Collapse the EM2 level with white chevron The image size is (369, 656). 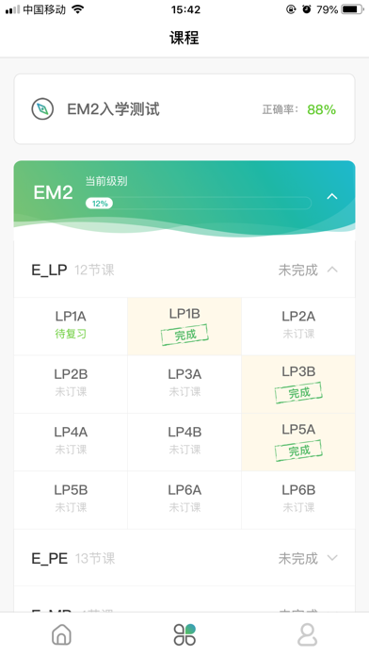(x=332, y=196)
